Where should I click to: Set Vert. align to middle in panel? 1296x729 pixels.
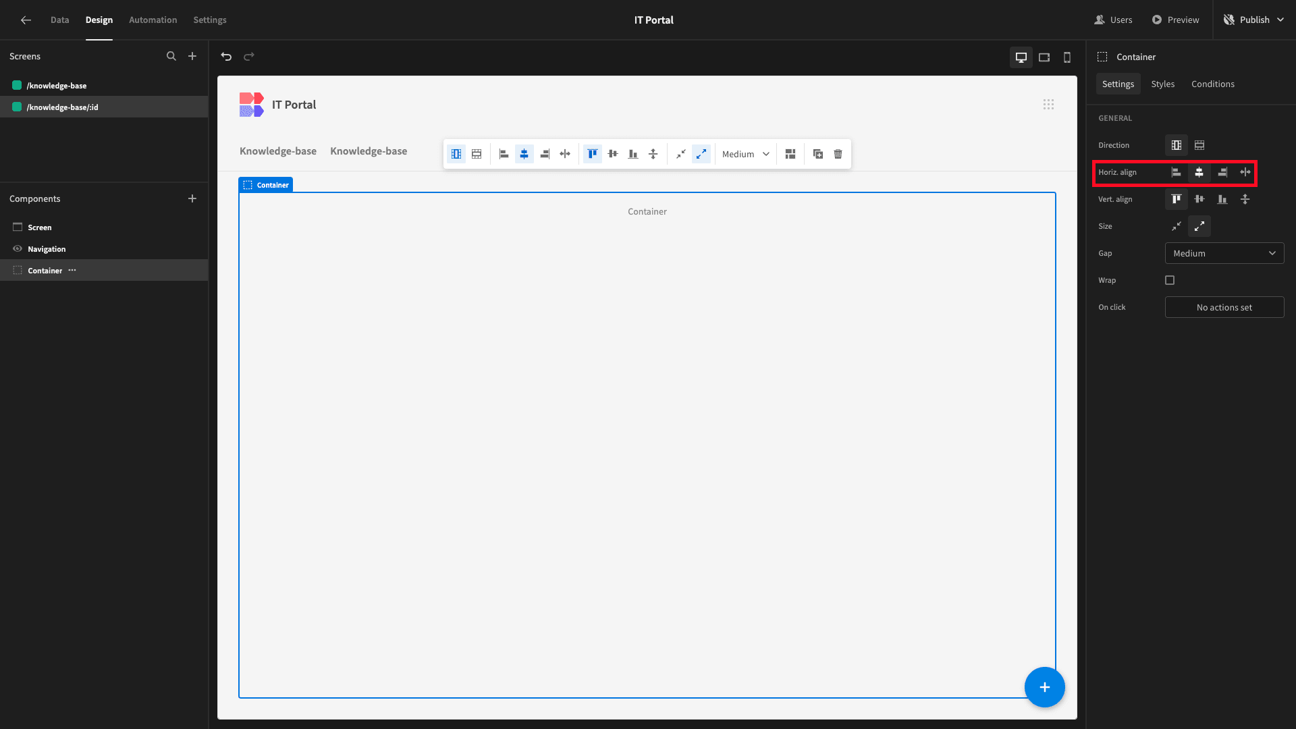tap(1199, 199)
